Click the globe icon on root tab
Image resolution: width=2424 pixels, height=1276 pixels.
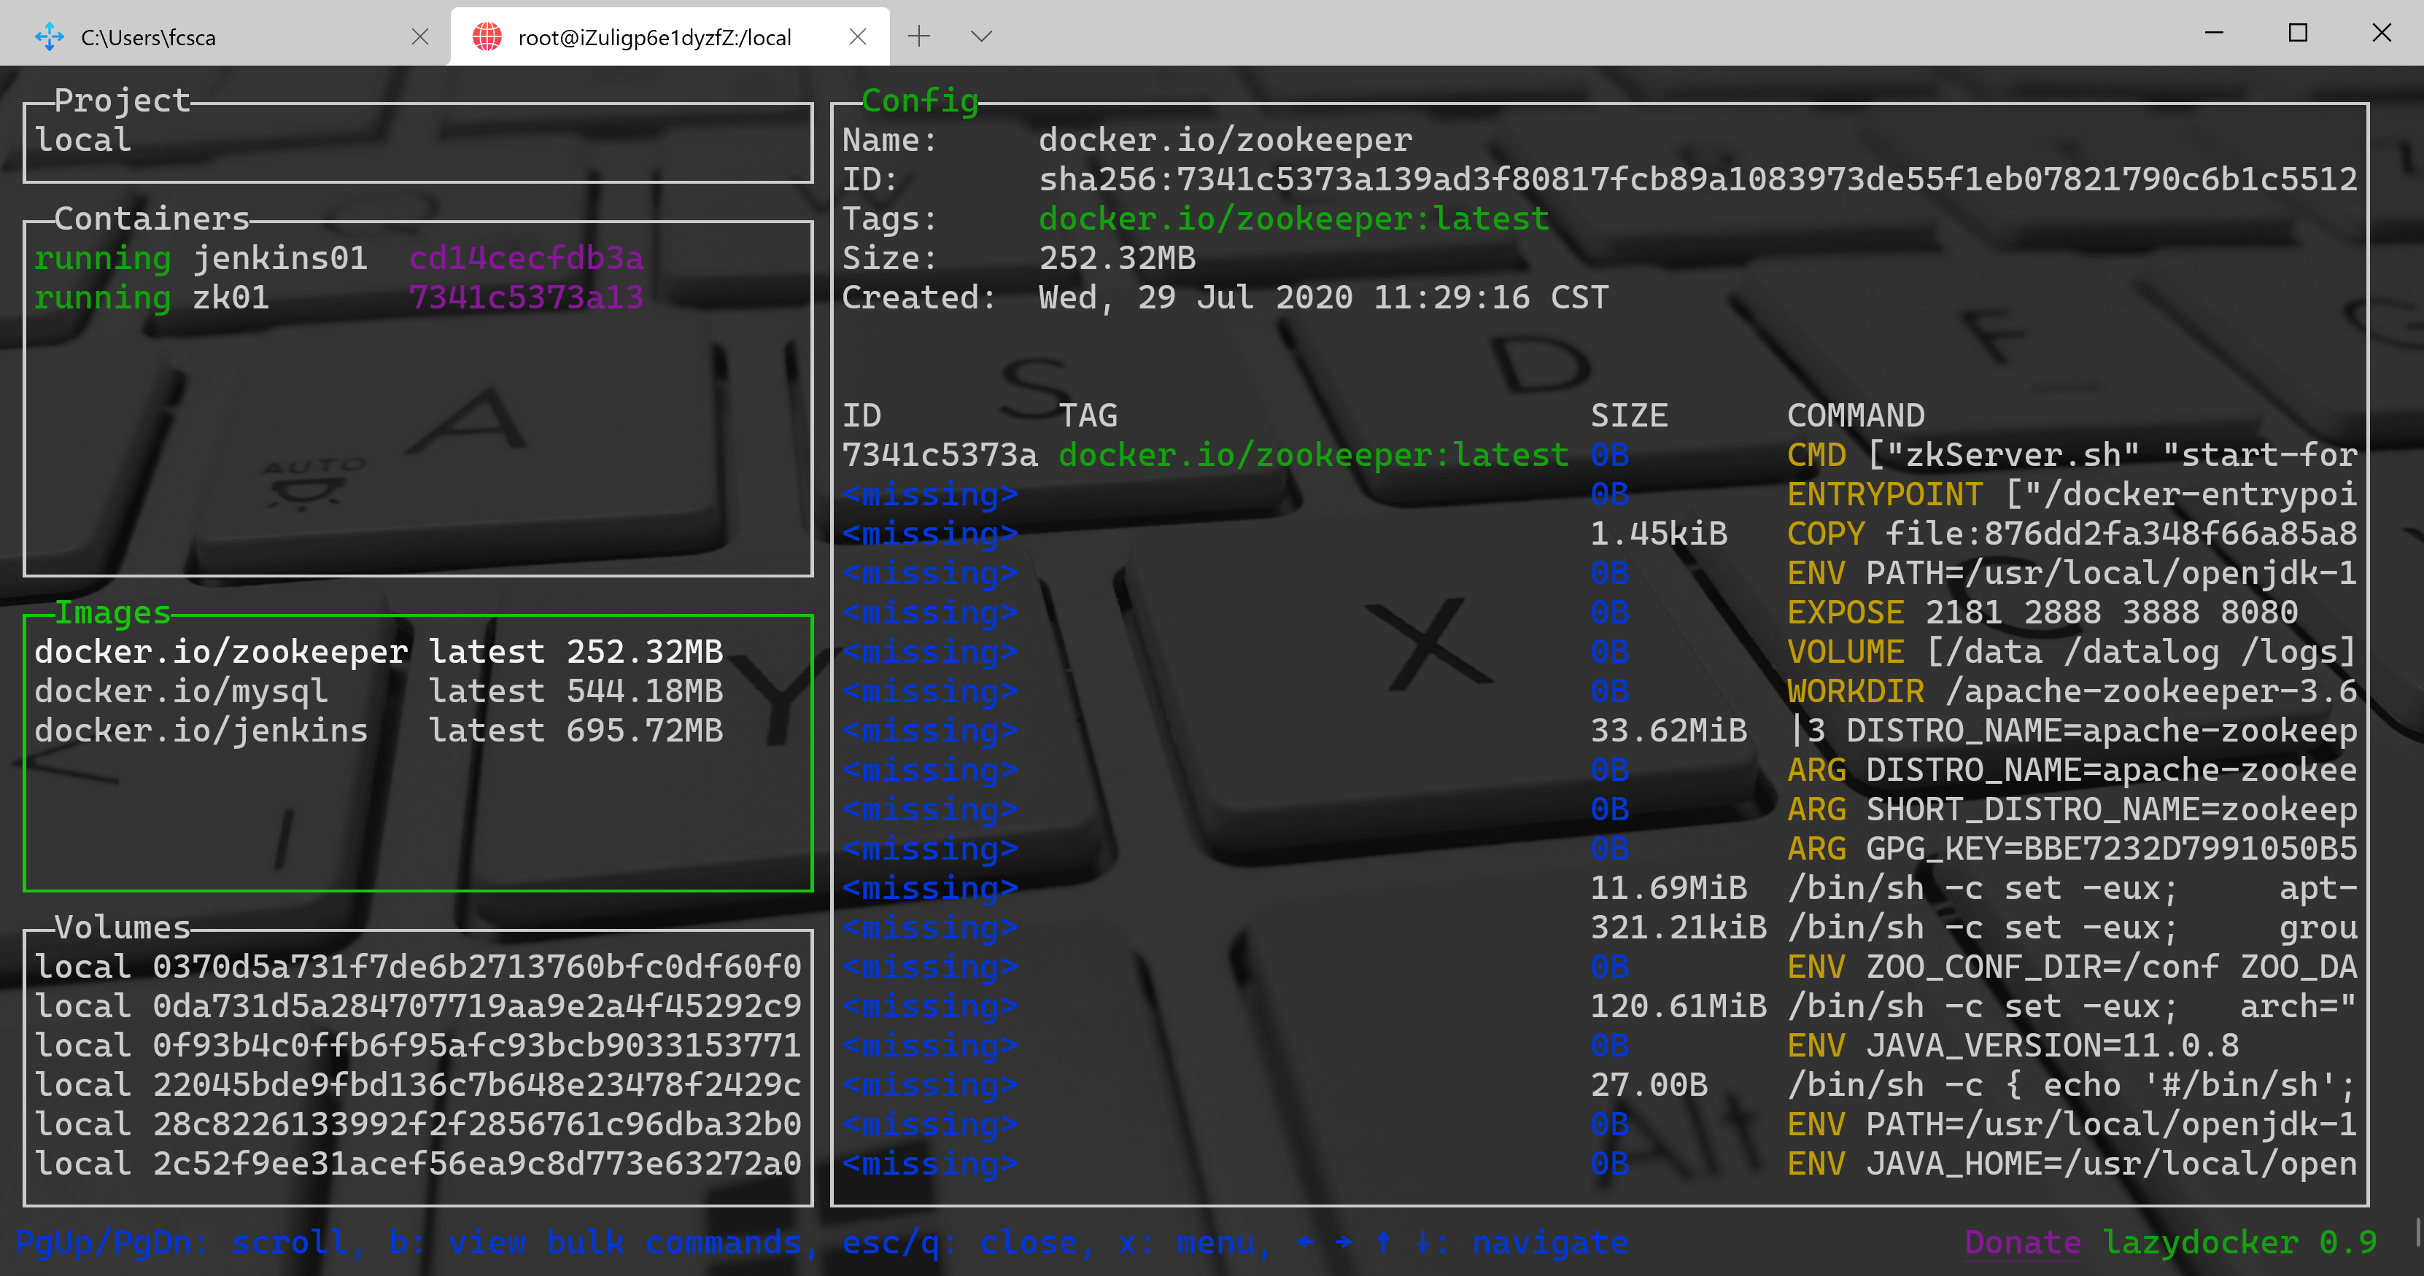[x=487, y=36]
